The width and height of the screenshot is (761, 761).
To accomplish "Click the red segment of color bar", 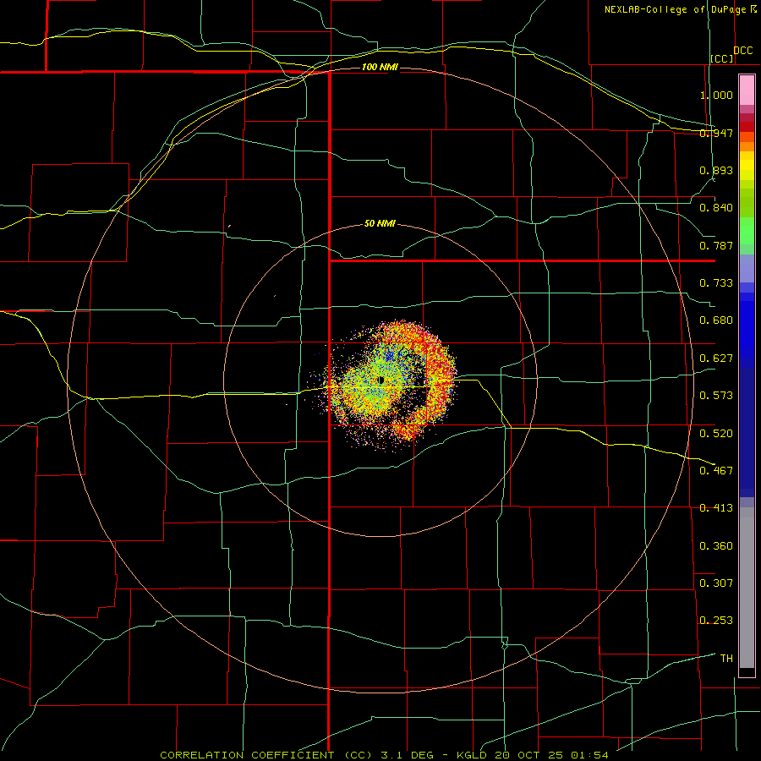I will (747, 126).
